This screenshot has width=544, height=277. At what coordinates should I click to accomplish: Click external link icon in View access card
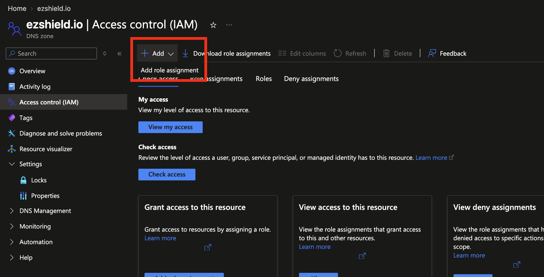pyautogui.click(x=362, y=256)
